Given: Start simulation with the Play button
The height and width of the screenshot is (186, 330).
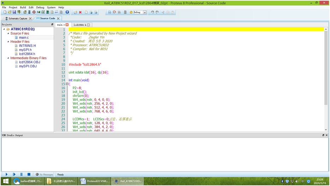Looking at the screenshot, I should 6,174.
